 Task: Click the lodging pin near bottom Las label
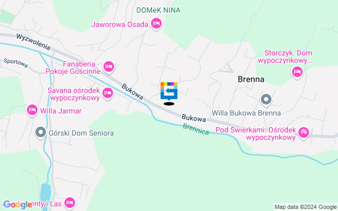70,203
